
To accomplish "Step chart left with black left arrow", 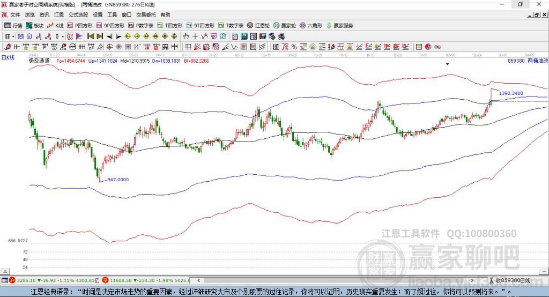I will click(109, 36).
